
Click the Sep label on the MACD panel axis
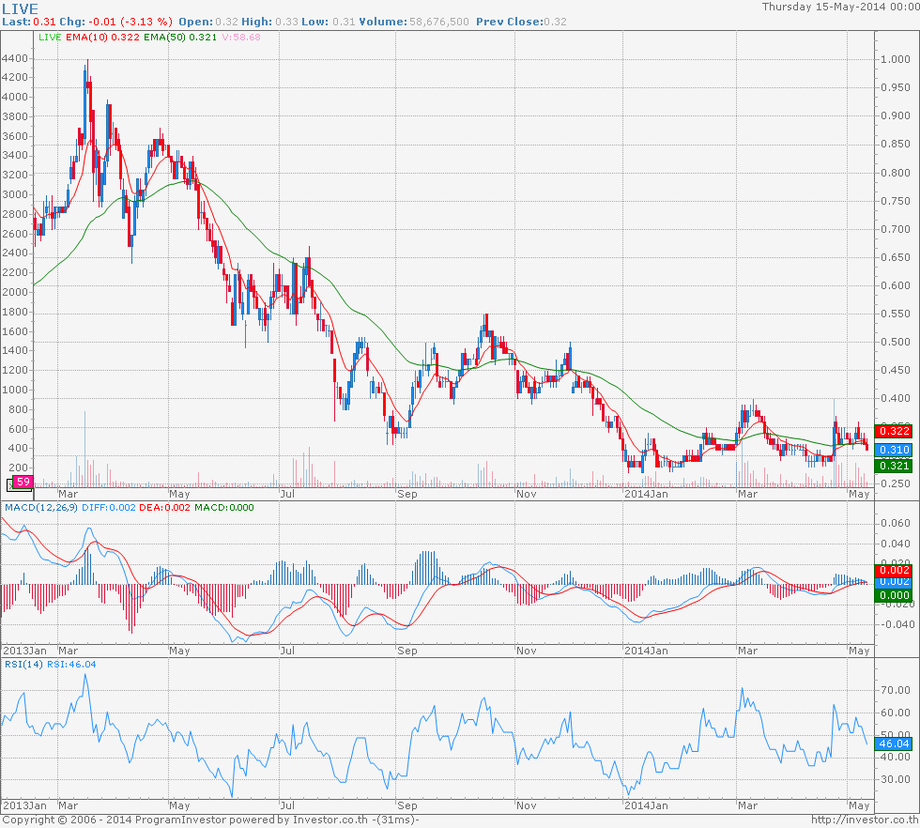[407, 651]
